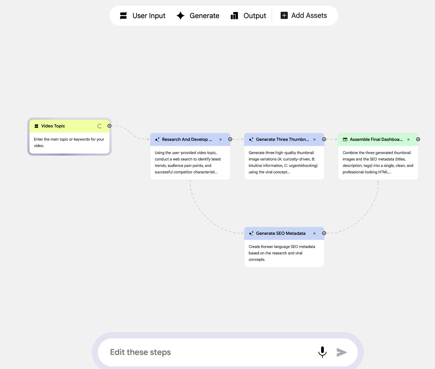Run the Research And Develop step

tap(221, 139)
